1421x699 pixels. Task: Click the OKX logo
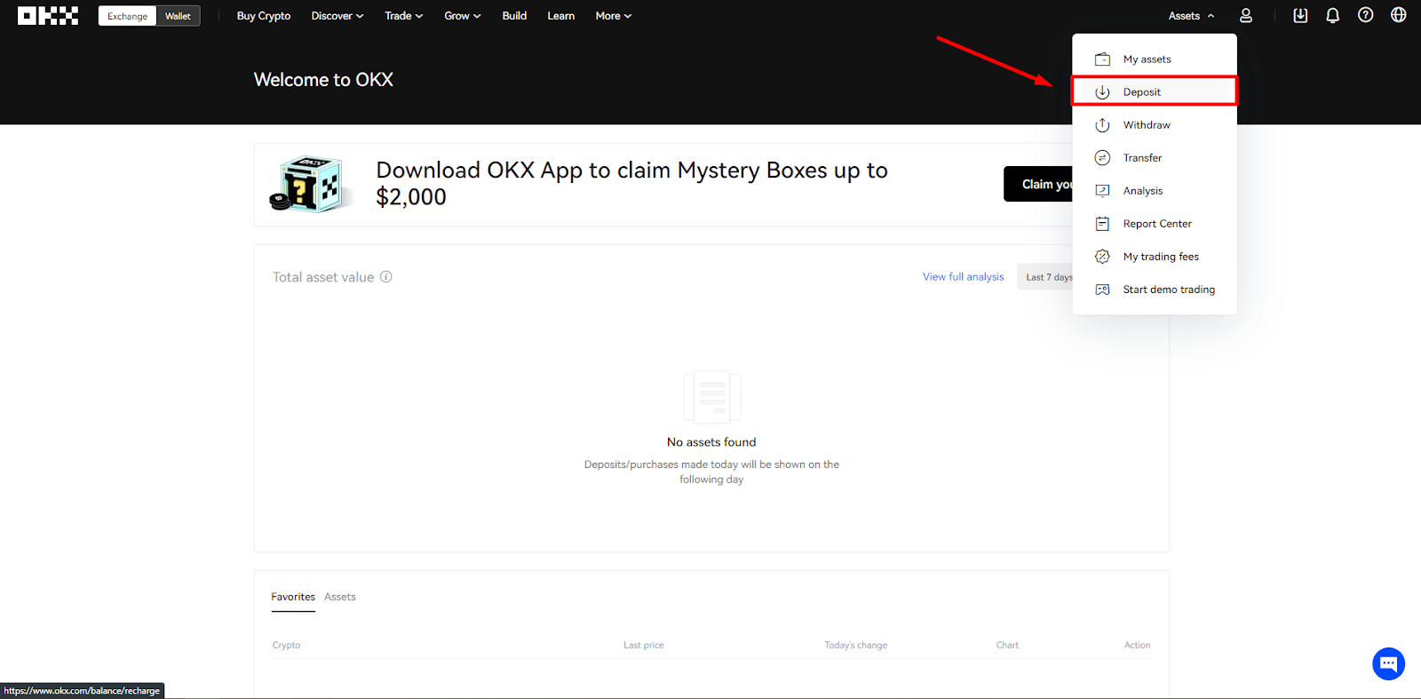point(48,16)
